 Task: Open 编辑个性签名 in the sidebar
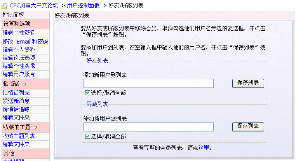(x=19, y=33)
